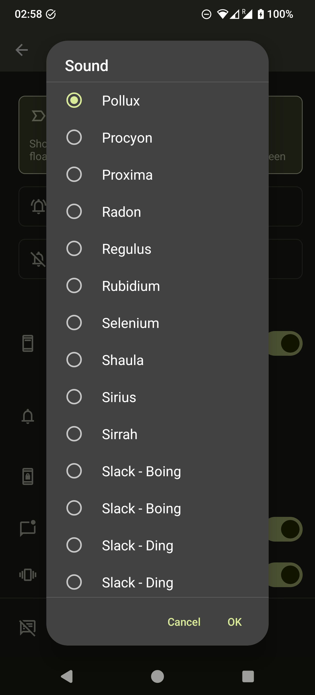315x695 pixels.
Task: Select the Sirius sound entry
Action: (x=74, y=397)
